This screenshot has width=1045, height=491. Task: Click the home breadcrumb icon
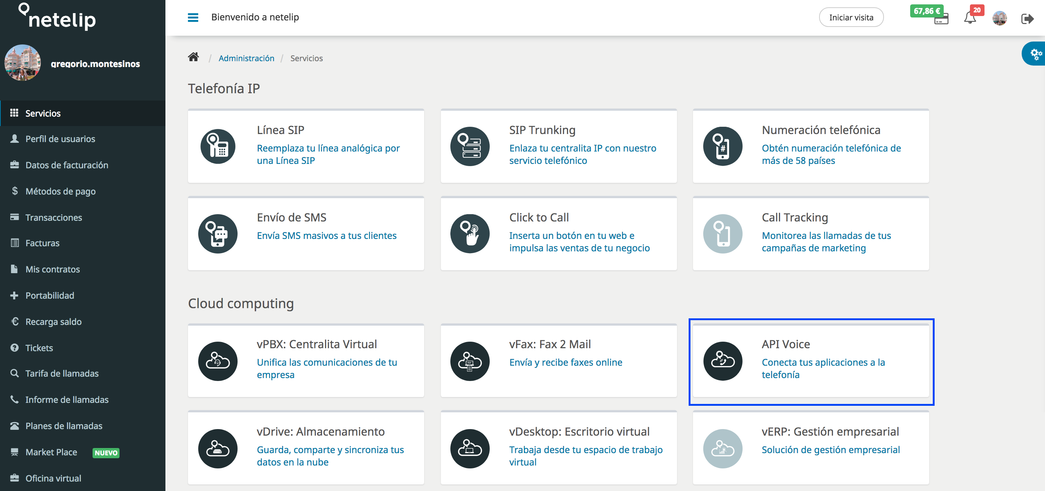[193, 57]
